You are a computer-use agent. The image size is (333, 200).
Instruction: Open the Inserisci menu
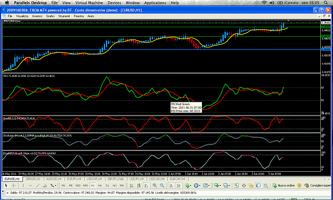(37, 16)
